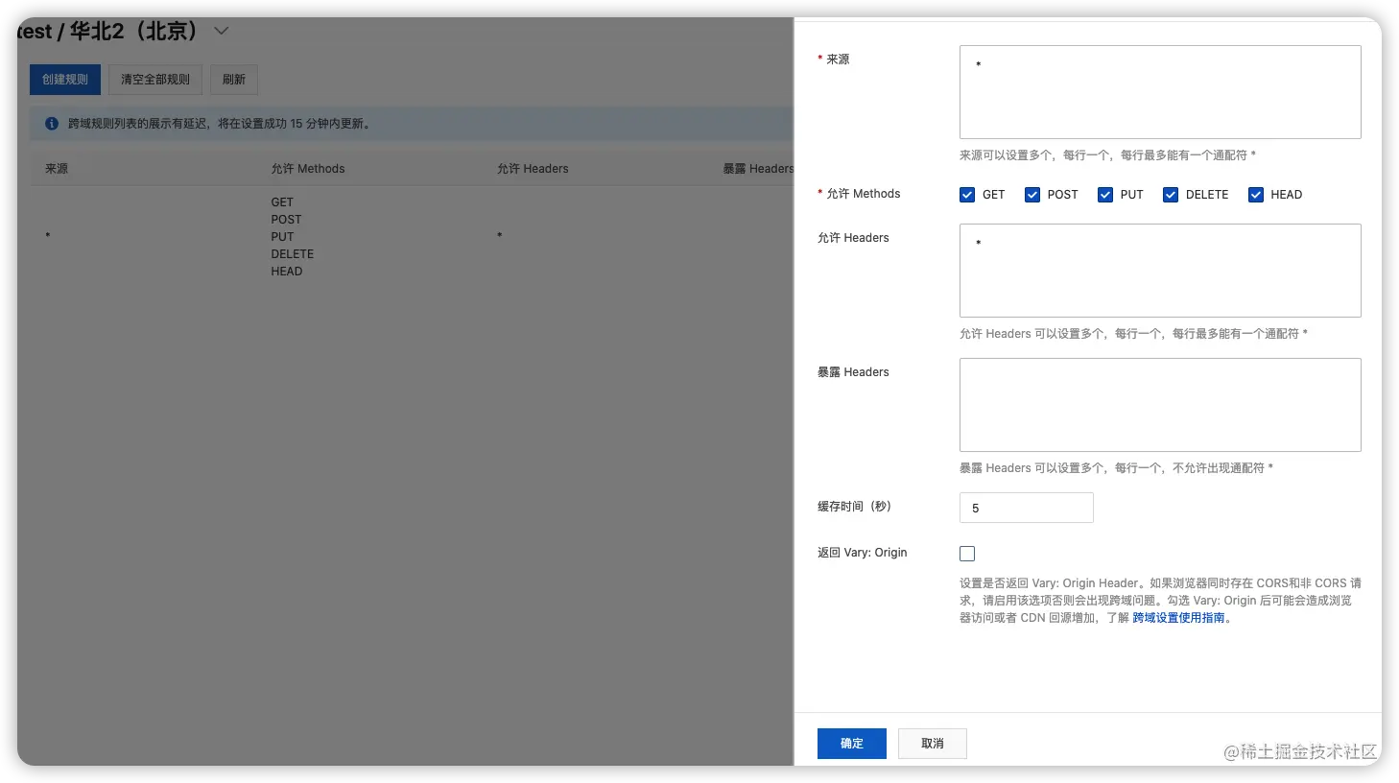The image size is (1399, 783).
Task: Toggle the HEAD method checkbox
Action: tap(1255, 195)
